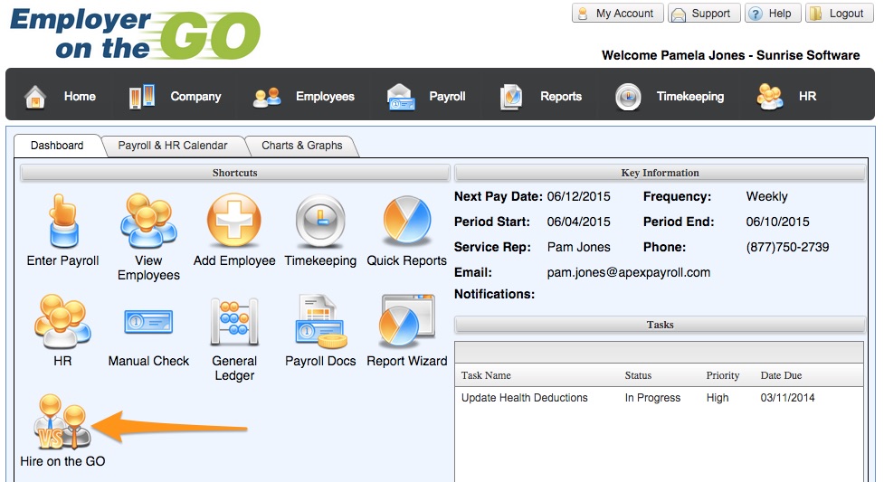Viewport: 884px width, 482px height.
Task: Launch the Report Wizard icon
Action: (x=407, y=321)
